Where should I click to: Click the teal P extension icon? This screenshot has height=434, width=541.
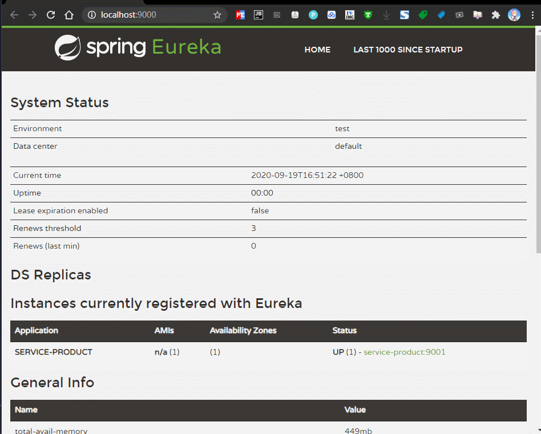(313, 15)
